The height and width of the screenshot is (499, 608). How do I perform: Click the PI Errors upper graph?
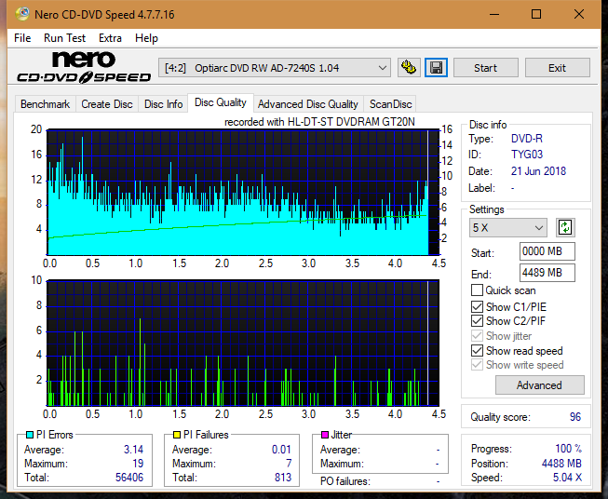pos(243,193)
